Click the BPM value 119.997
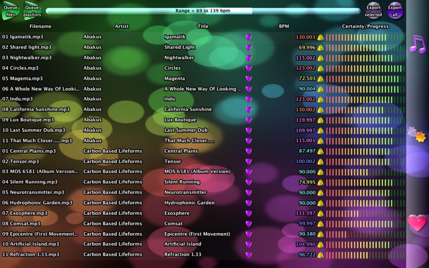Viewport: 429px width, 268px height. coord(305,120)
